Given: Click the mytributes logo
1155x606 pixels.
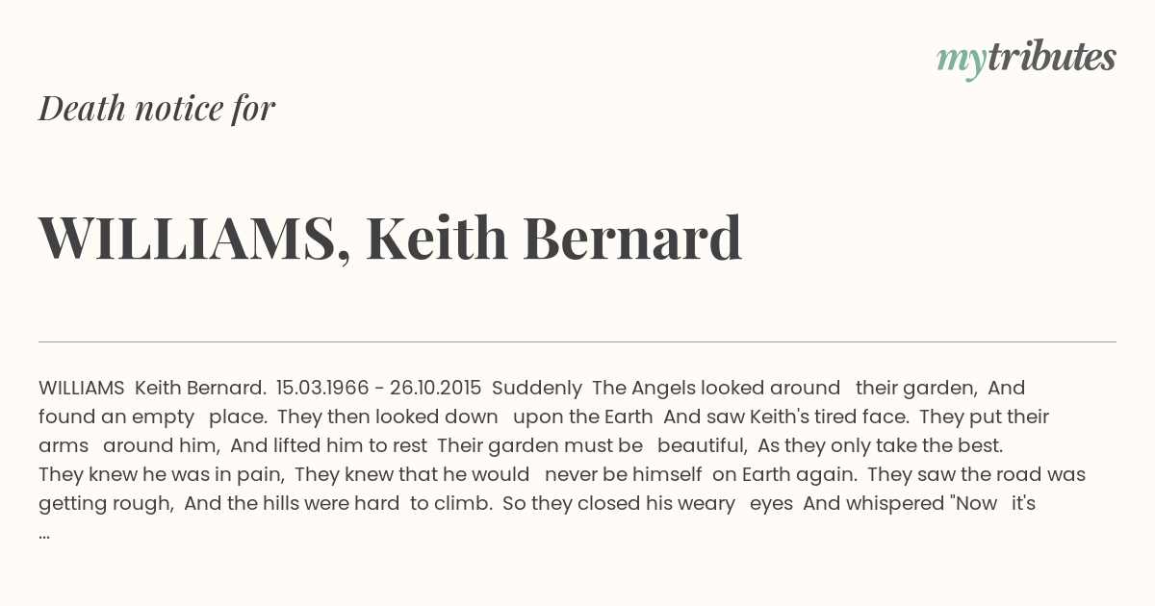Looking at the screenshot, I should coord(1026,59).
